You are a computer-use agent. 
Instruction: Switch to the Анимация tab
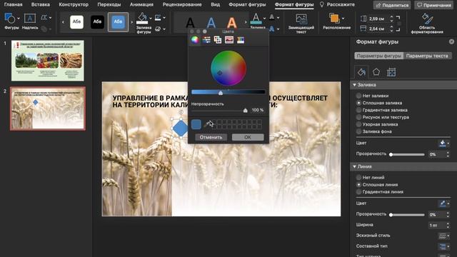pos(141,4)
